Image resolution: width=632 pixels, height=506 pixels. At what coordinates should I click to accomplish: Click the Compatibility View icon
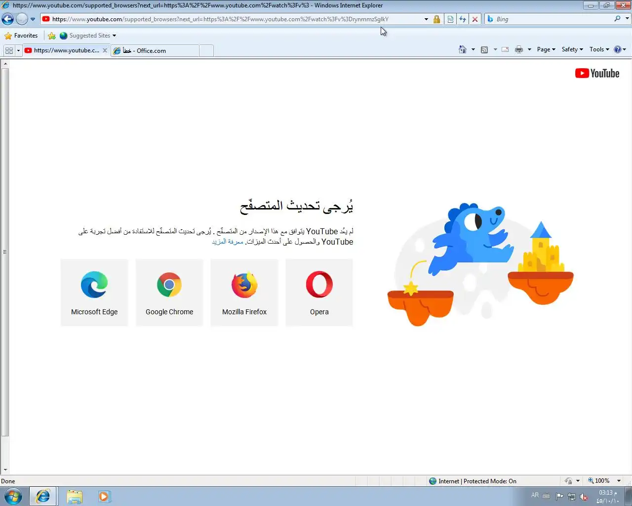tap(450, 19)
